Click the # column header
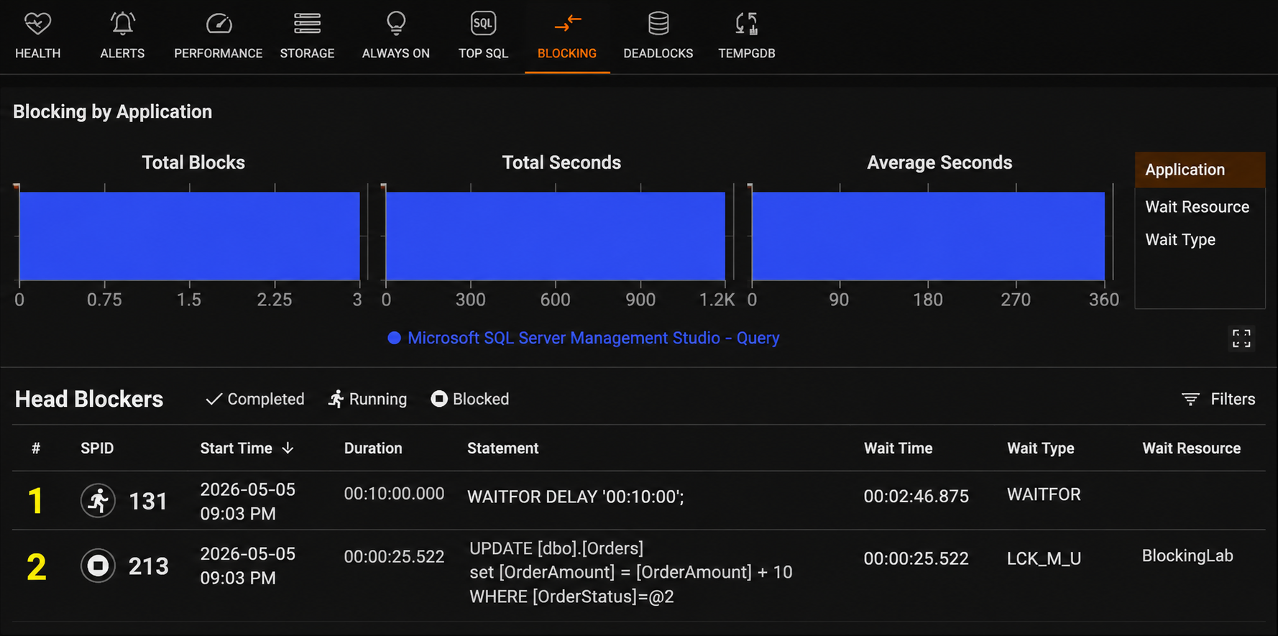Viewport: 1278px width, 636px height. tap(36, 448)
